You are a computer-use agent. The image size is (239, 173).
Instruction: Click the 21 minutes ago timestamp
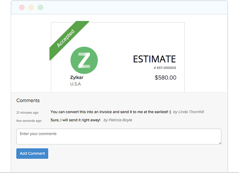[27, 113]
